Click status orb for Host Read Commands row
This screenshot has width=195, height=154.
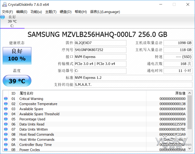6,134
